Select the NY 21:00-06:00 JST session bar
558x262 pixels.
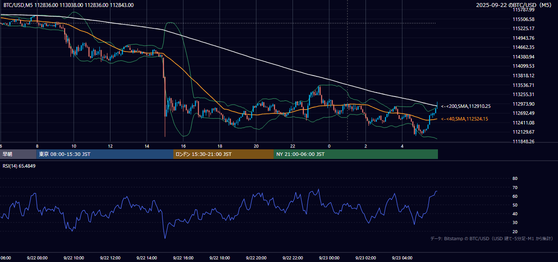pyautogui.click(x=356, y=154)
